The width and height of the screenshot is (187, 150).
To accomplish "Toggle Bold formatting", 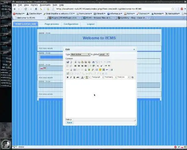I will 68,77.
